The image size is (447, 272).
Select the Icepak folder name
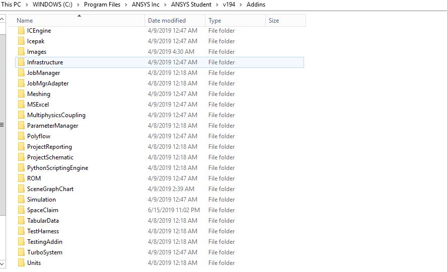coord(36,41)
